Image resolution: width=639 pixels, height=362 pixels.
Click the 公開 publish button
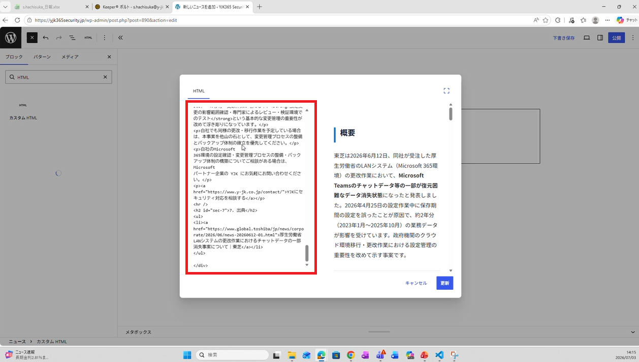tap(616, 38)
